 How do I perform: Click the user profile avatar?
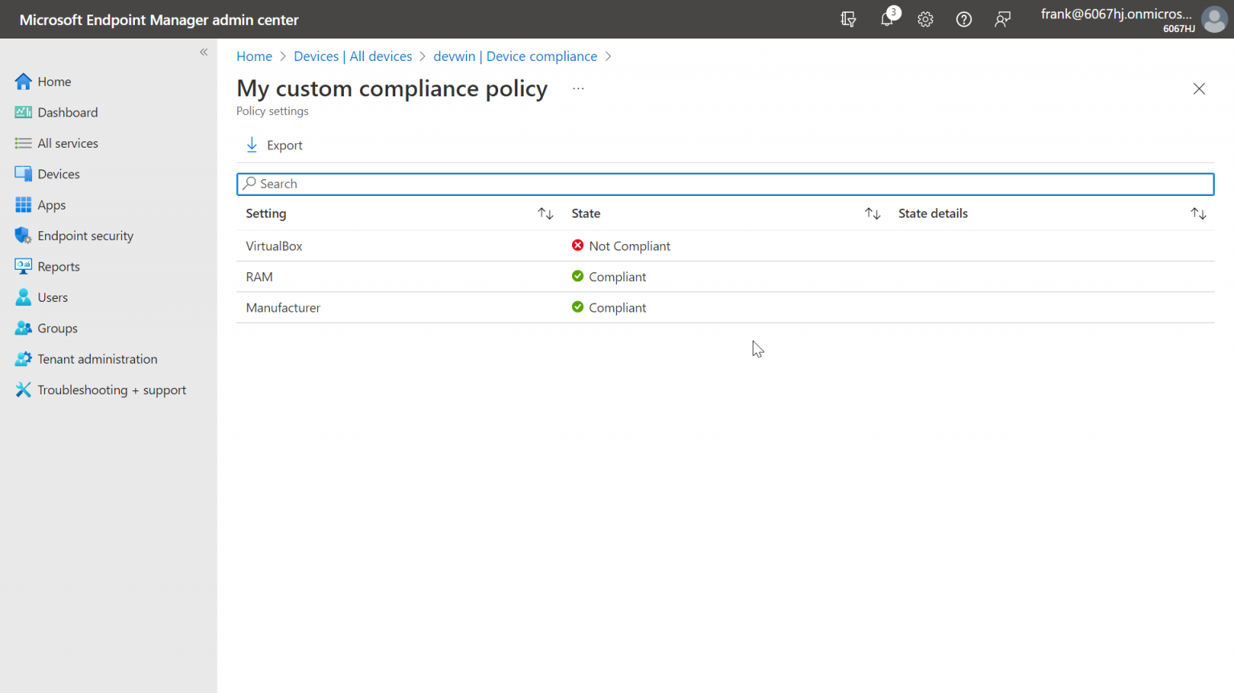[x=1214, y=19]
